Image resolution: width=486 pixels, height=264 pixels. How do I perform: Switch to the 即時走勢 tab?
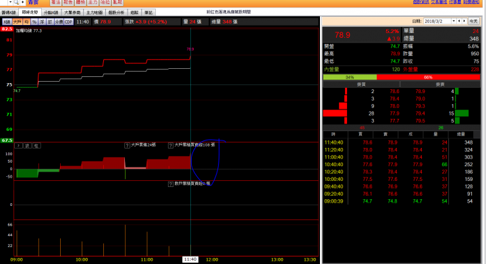click(30, 12)
